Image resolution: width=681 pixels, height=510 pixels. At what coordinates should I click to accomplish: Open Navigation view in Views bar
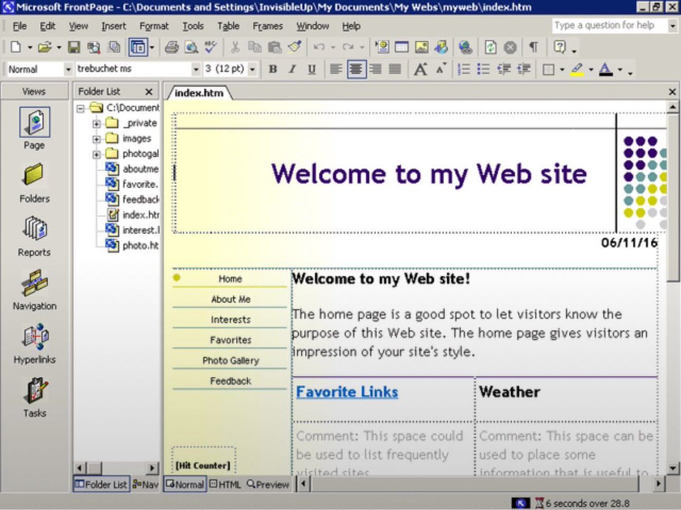tap(35, 290)
